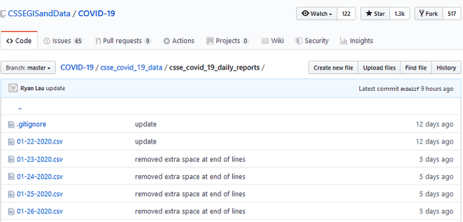Open the Insights tab

point(356,41)
